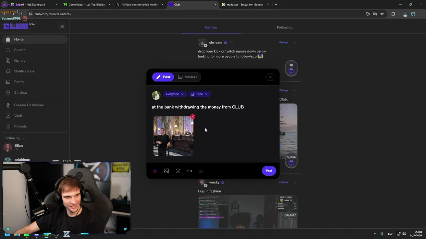Click the text style icon in composer
The image size is (426, 239).
pos(155,171)
